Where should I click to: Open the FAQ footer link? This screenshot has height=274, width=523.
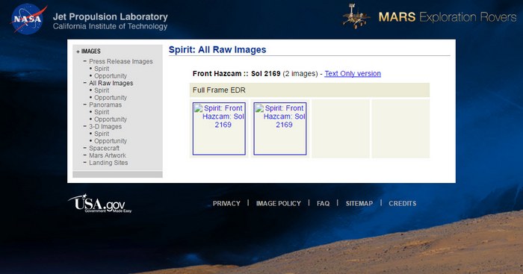[324, 203]
